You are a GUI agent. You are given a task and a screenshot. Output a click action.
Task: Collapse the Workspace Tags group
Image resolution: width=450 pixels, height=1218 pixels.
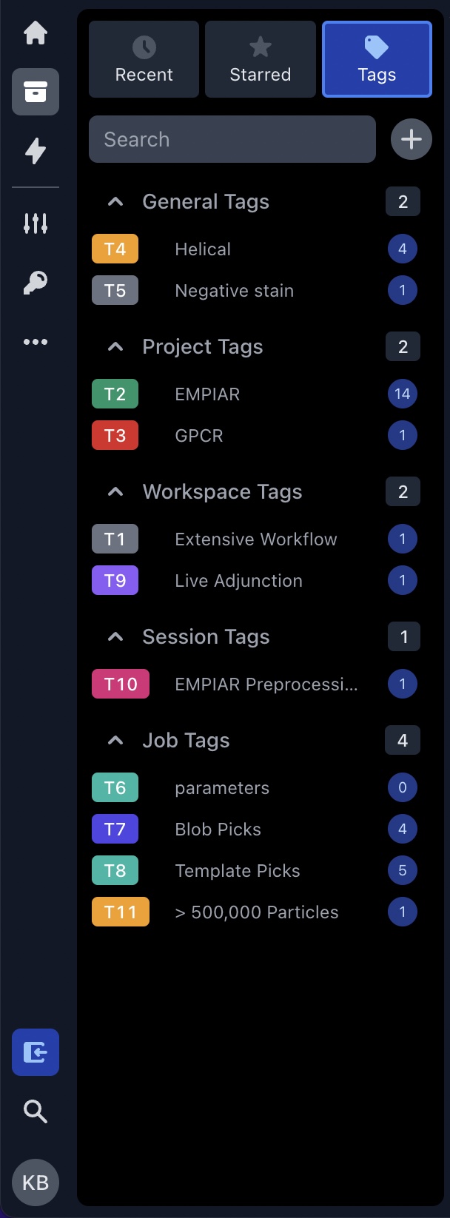pos(115,491)
